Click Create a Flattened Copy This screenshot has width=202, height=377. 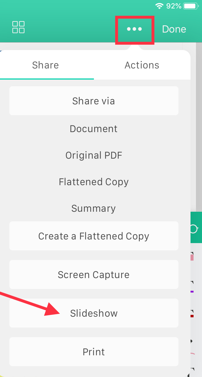pos(94,236)
